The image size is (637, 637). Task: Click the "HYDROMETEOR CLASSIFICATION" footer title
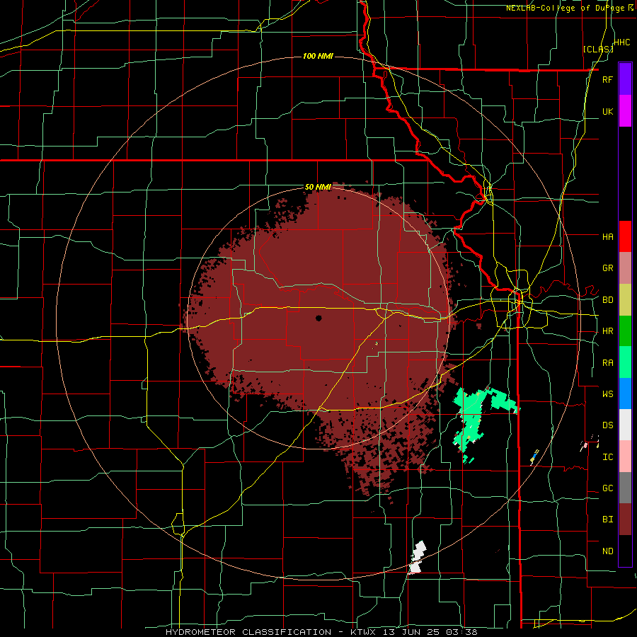(x=248, y=632)
